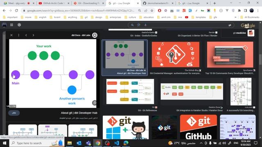Open Outlook from the taskbar
Image resolution: width=262 pixels, height=147 pixels.
coord(79,143)
